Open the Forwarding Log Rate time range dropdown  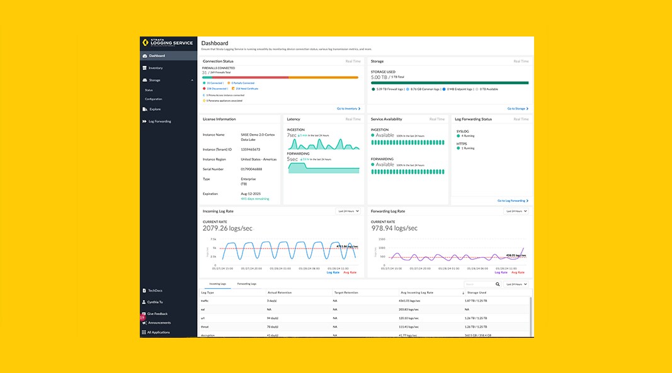coord(516,211)
